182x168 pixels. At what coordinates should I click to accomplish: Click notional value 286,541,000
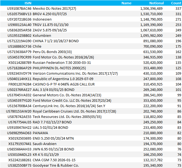pyautogui.click(x=153, y=95)
